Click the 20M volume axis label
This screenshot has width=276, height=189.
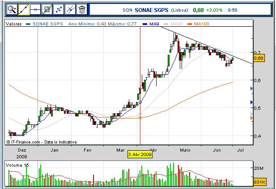(x=259, y=168)
